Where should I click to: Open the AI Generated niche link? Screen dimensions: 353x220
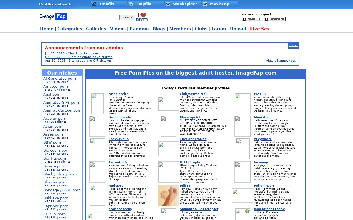tap(60, 79)
